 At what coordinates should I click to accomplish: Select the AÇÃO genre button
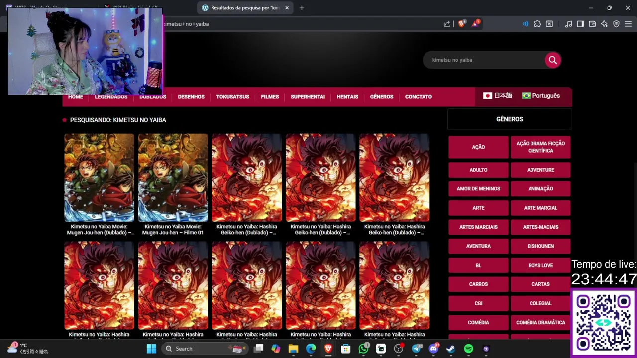(x=478, y=147)
